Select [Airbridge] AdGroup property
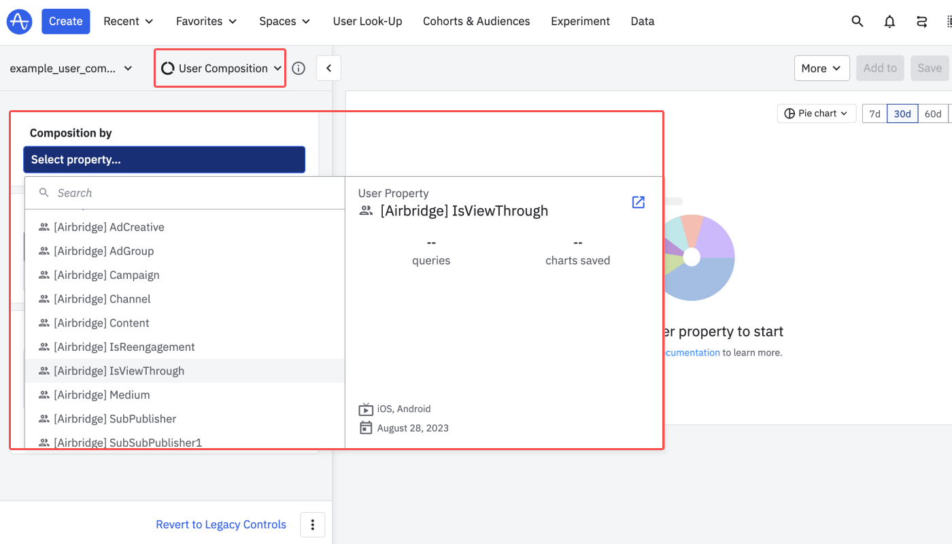 pos(185,251)
